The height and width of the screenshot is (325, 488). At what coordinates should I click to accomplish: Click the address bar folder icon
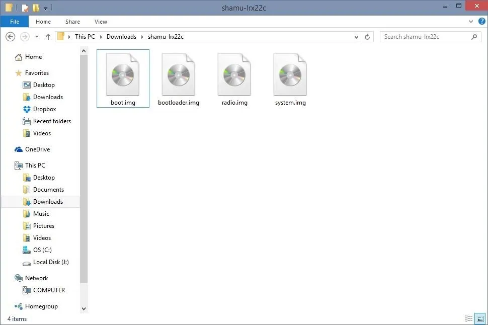[61, 36]
